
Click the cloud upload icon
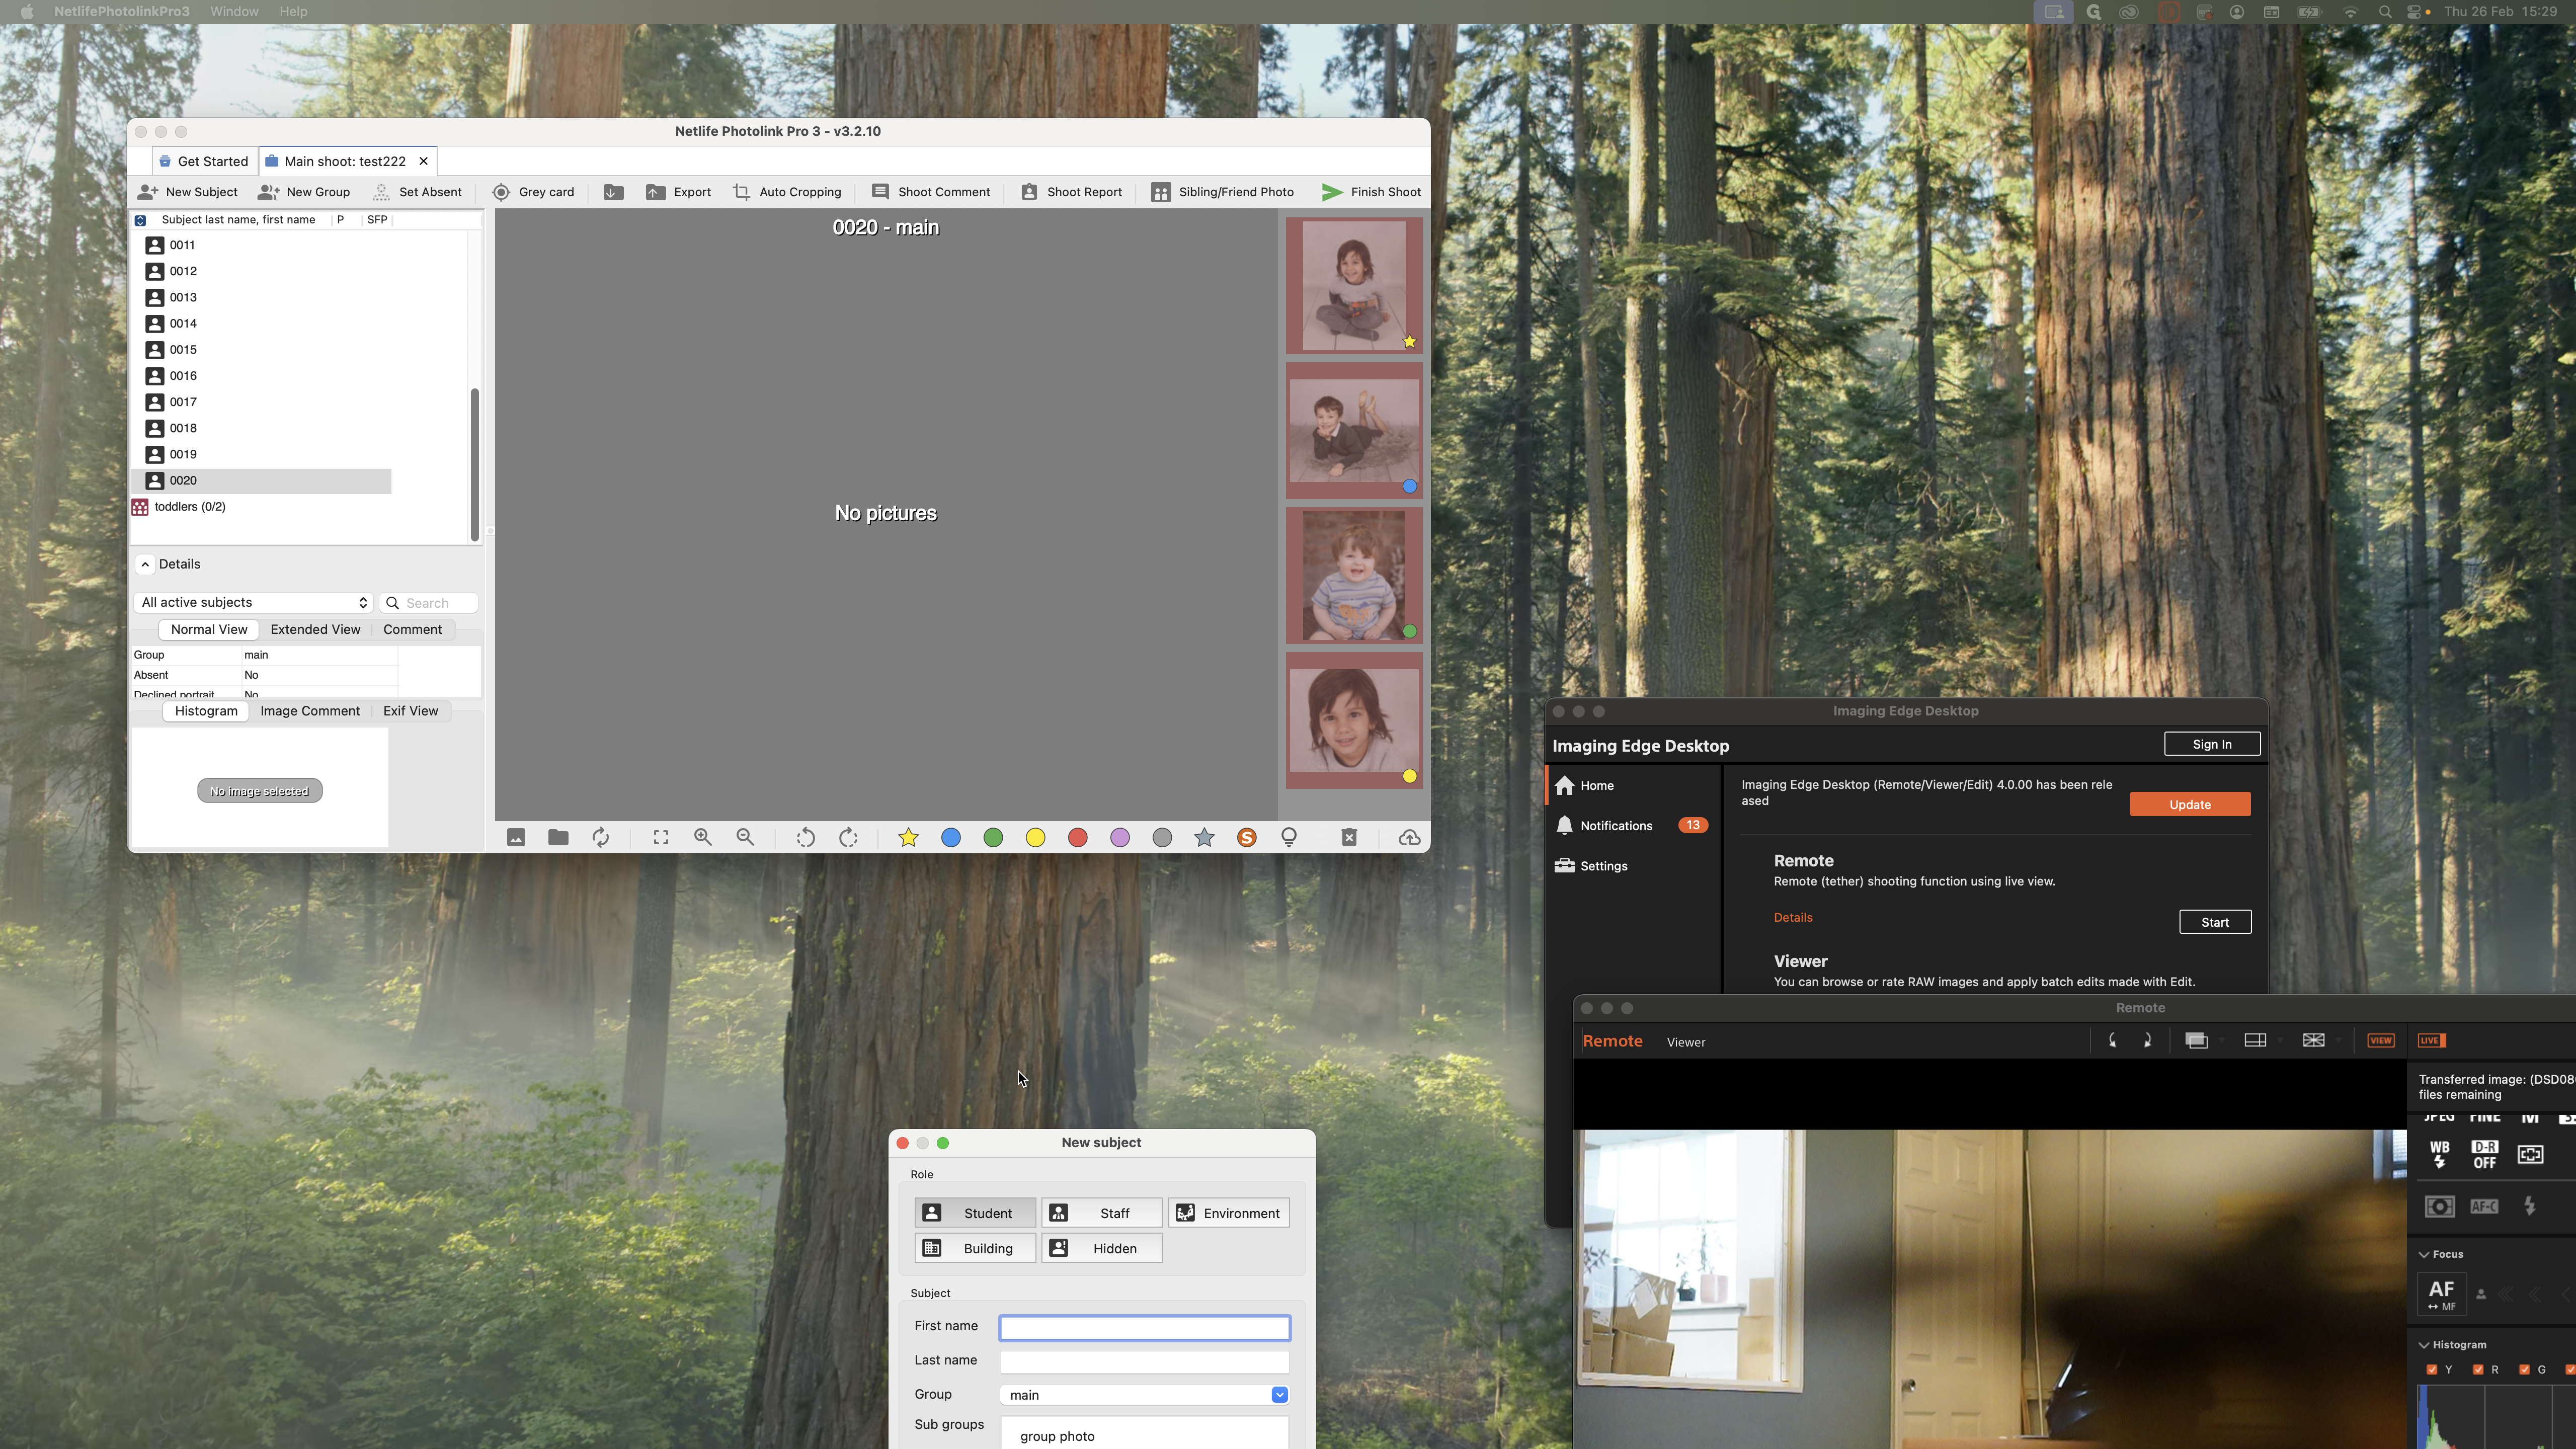pyautogui.click(x=1409, y=838)
